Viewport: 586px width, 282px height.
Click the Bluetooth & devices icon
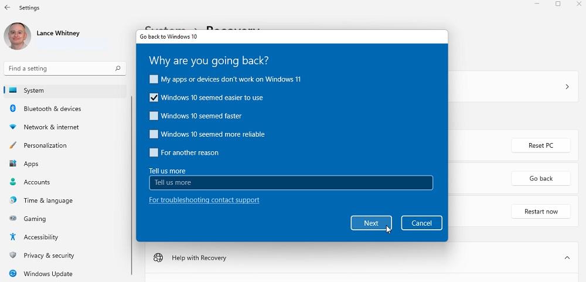click(12, 108)
